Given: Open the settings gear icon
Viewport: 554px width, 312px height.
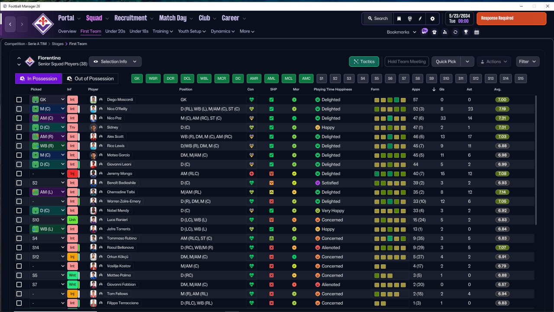Looking at the screenshot, I should pos(432,19).
